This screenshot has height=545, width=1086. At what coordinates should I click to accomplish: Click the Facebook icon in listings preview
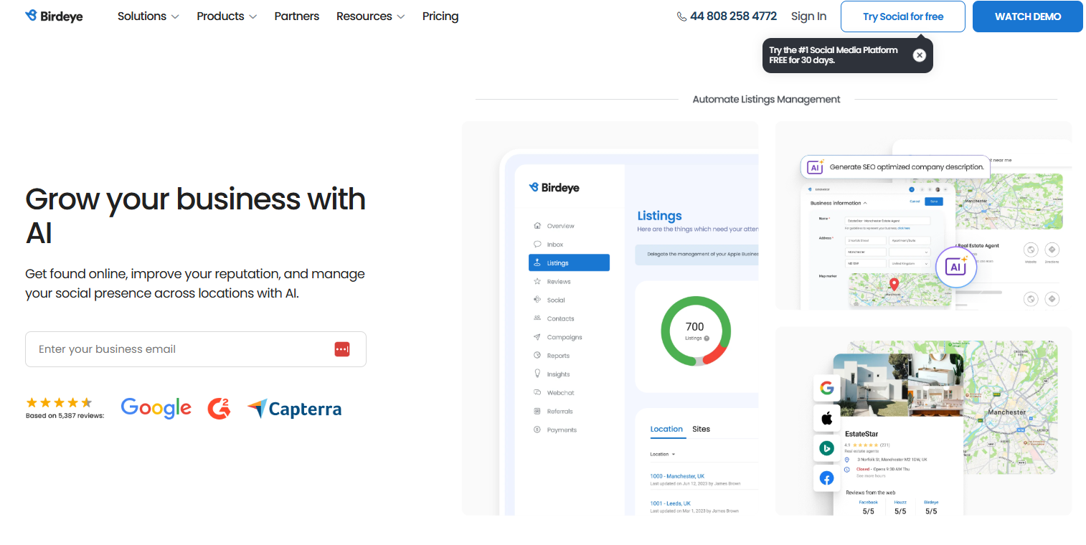(x=826, y=478)
